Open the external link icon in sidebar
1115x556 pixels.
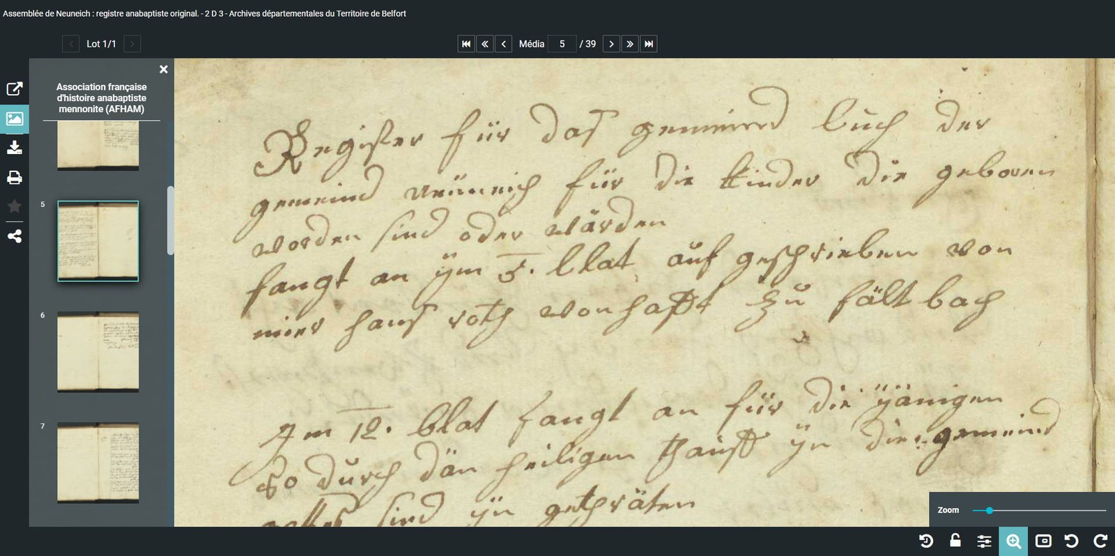click(x=14, y=88)
